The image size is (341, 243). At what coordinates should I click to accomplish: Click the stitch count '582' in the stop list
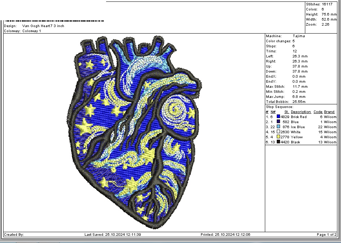click(x=286, y=122)
